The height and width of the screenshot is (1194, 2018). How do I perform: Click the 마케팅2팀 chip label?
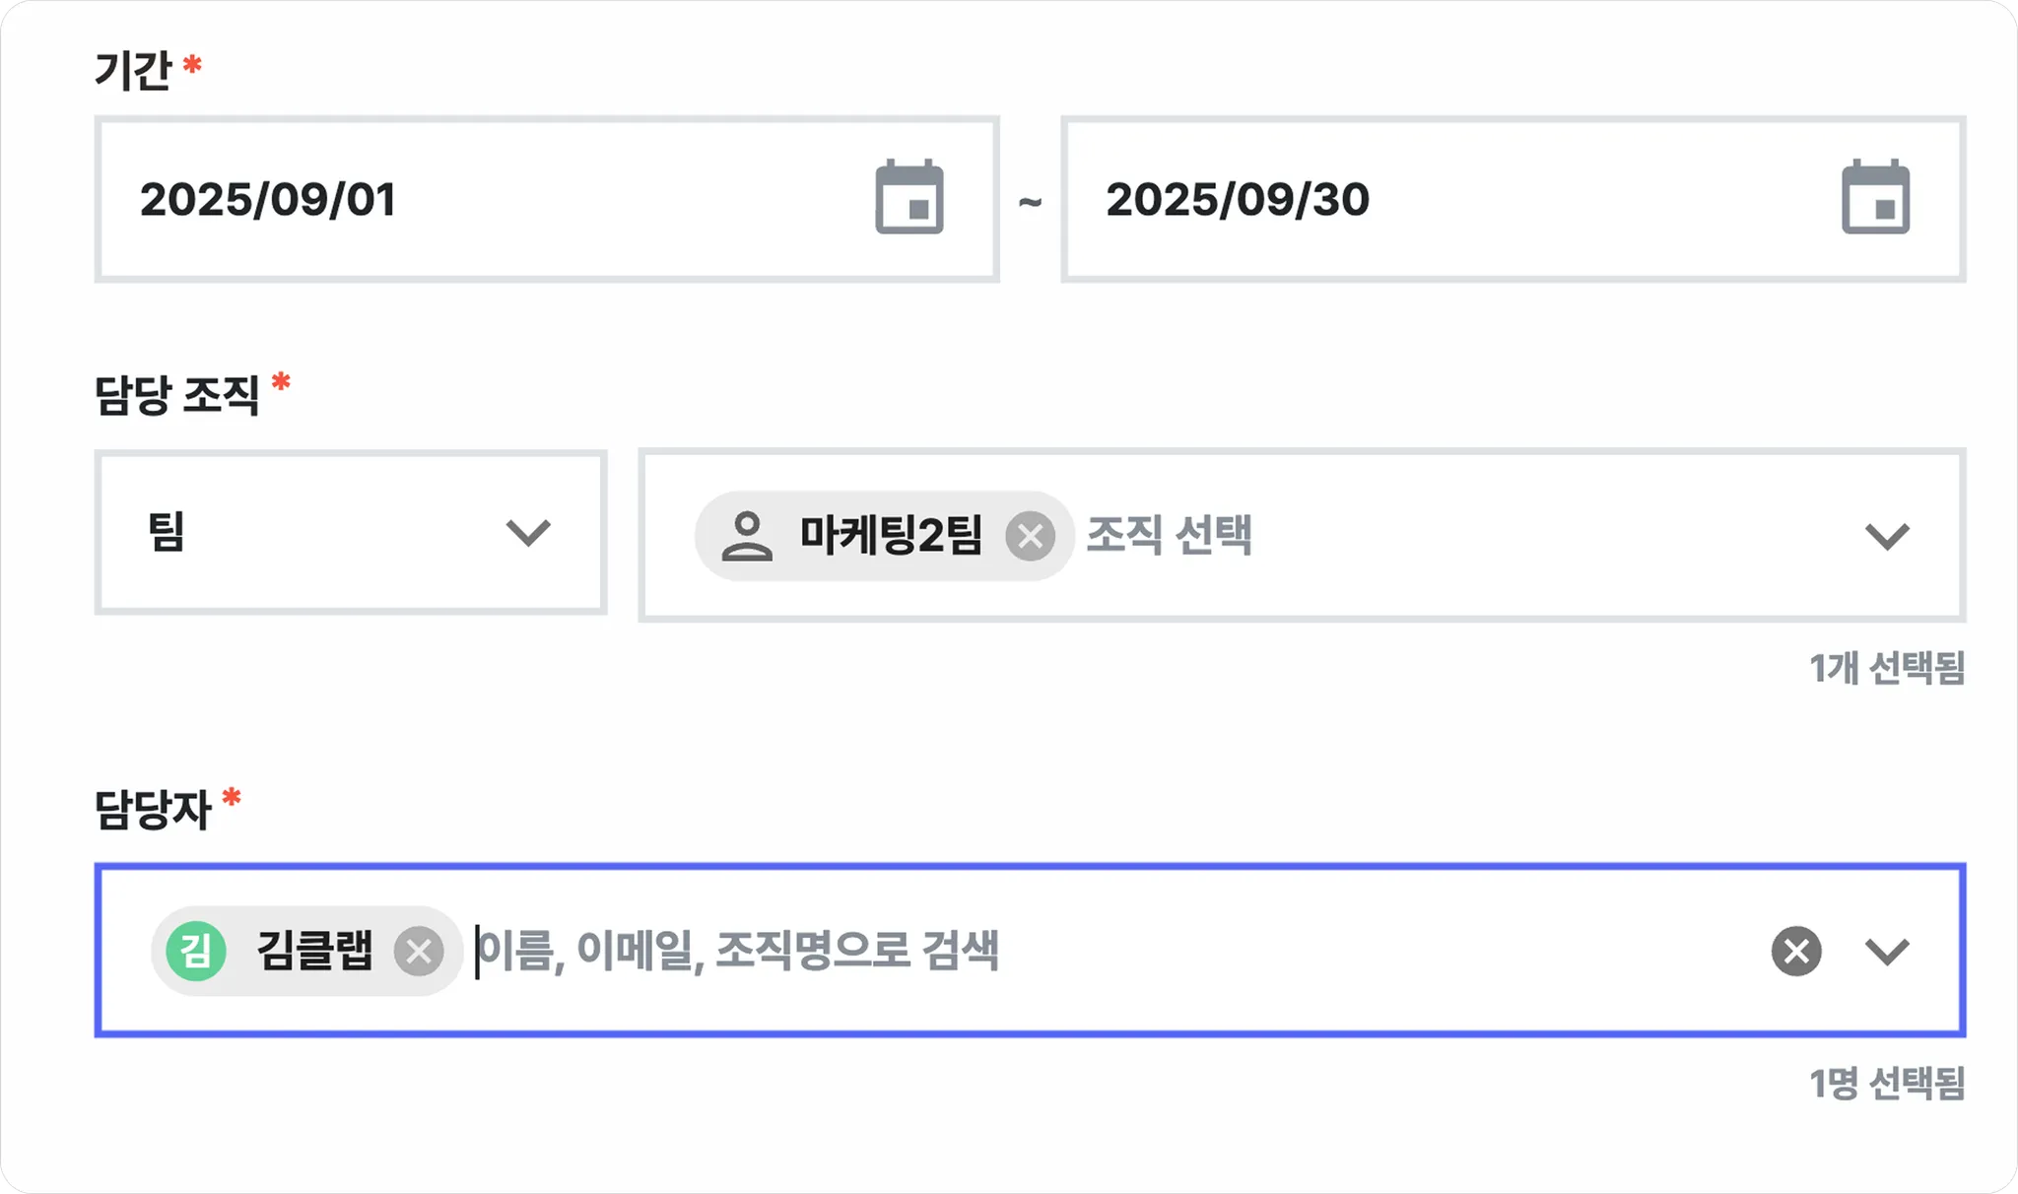pyautogui.click(x=891, y=535)
